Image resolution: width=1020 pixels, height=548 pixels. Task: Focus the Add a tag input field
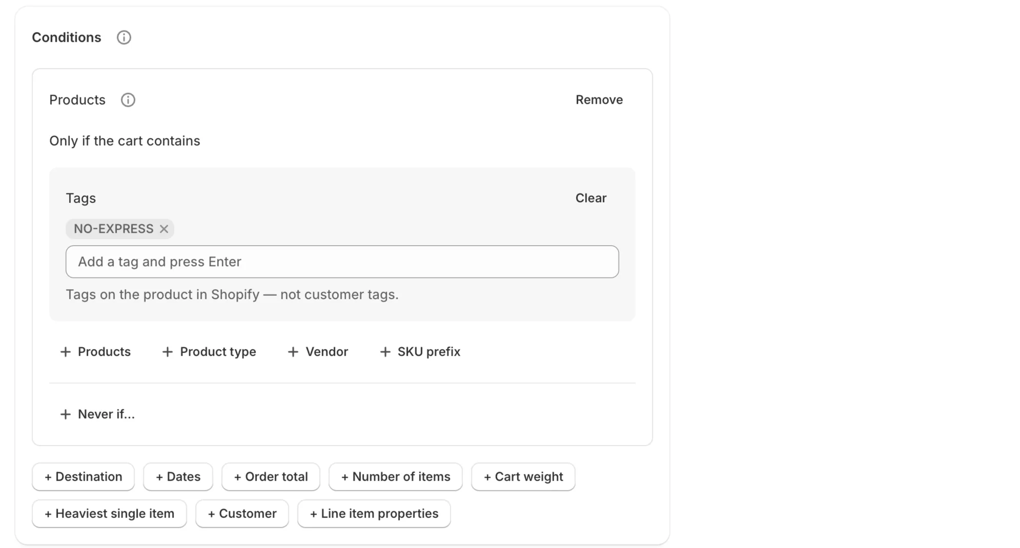pos(342,262)
